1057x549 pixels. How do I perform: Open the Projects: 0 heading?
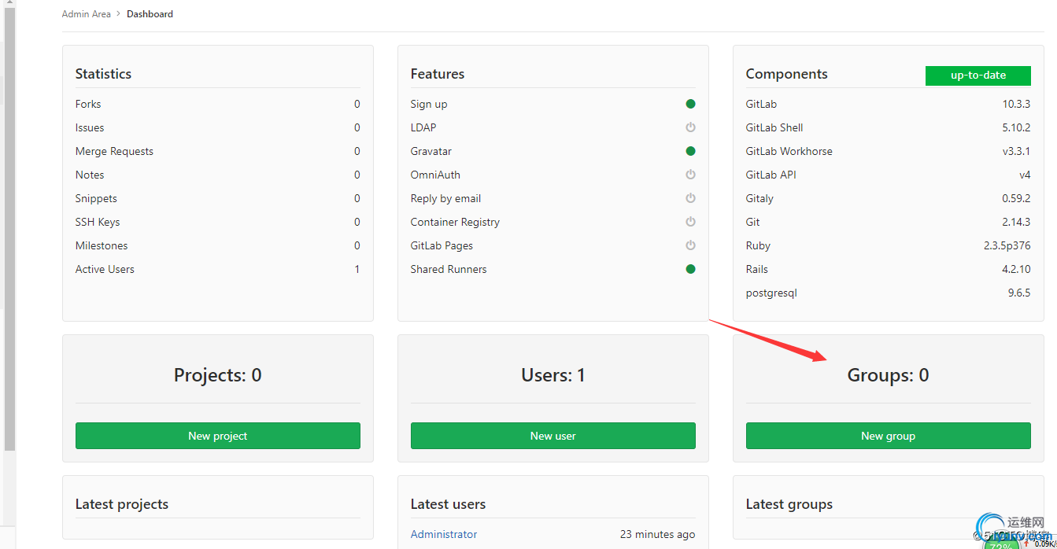(x=218, y=375)
